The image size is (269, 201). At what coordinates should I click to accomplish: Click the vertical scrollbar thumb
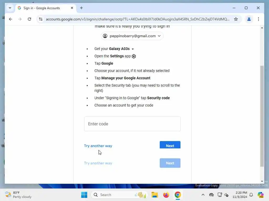pyautogui.click(x=262, y=116)
